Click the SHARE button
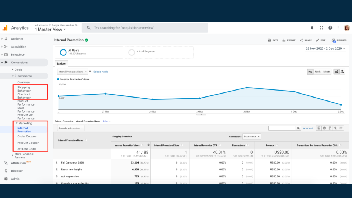The image size is (352, 198). (306, 40)
